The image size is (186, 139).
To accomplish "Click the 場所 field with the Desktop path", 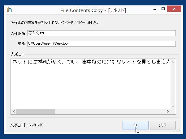I will tap(102, 43).
